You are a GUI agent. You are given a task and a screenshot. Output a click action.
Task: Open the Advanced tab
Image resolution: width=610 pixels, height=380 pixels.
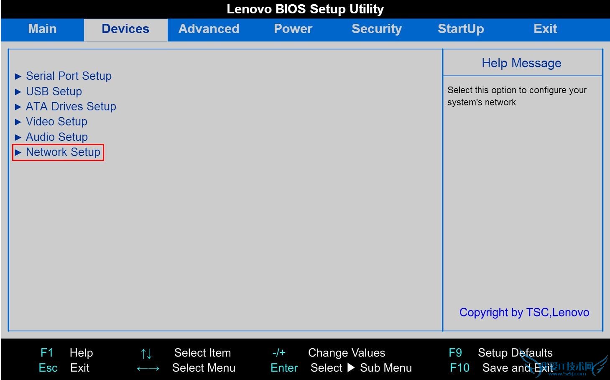click(x=209, y=29)
